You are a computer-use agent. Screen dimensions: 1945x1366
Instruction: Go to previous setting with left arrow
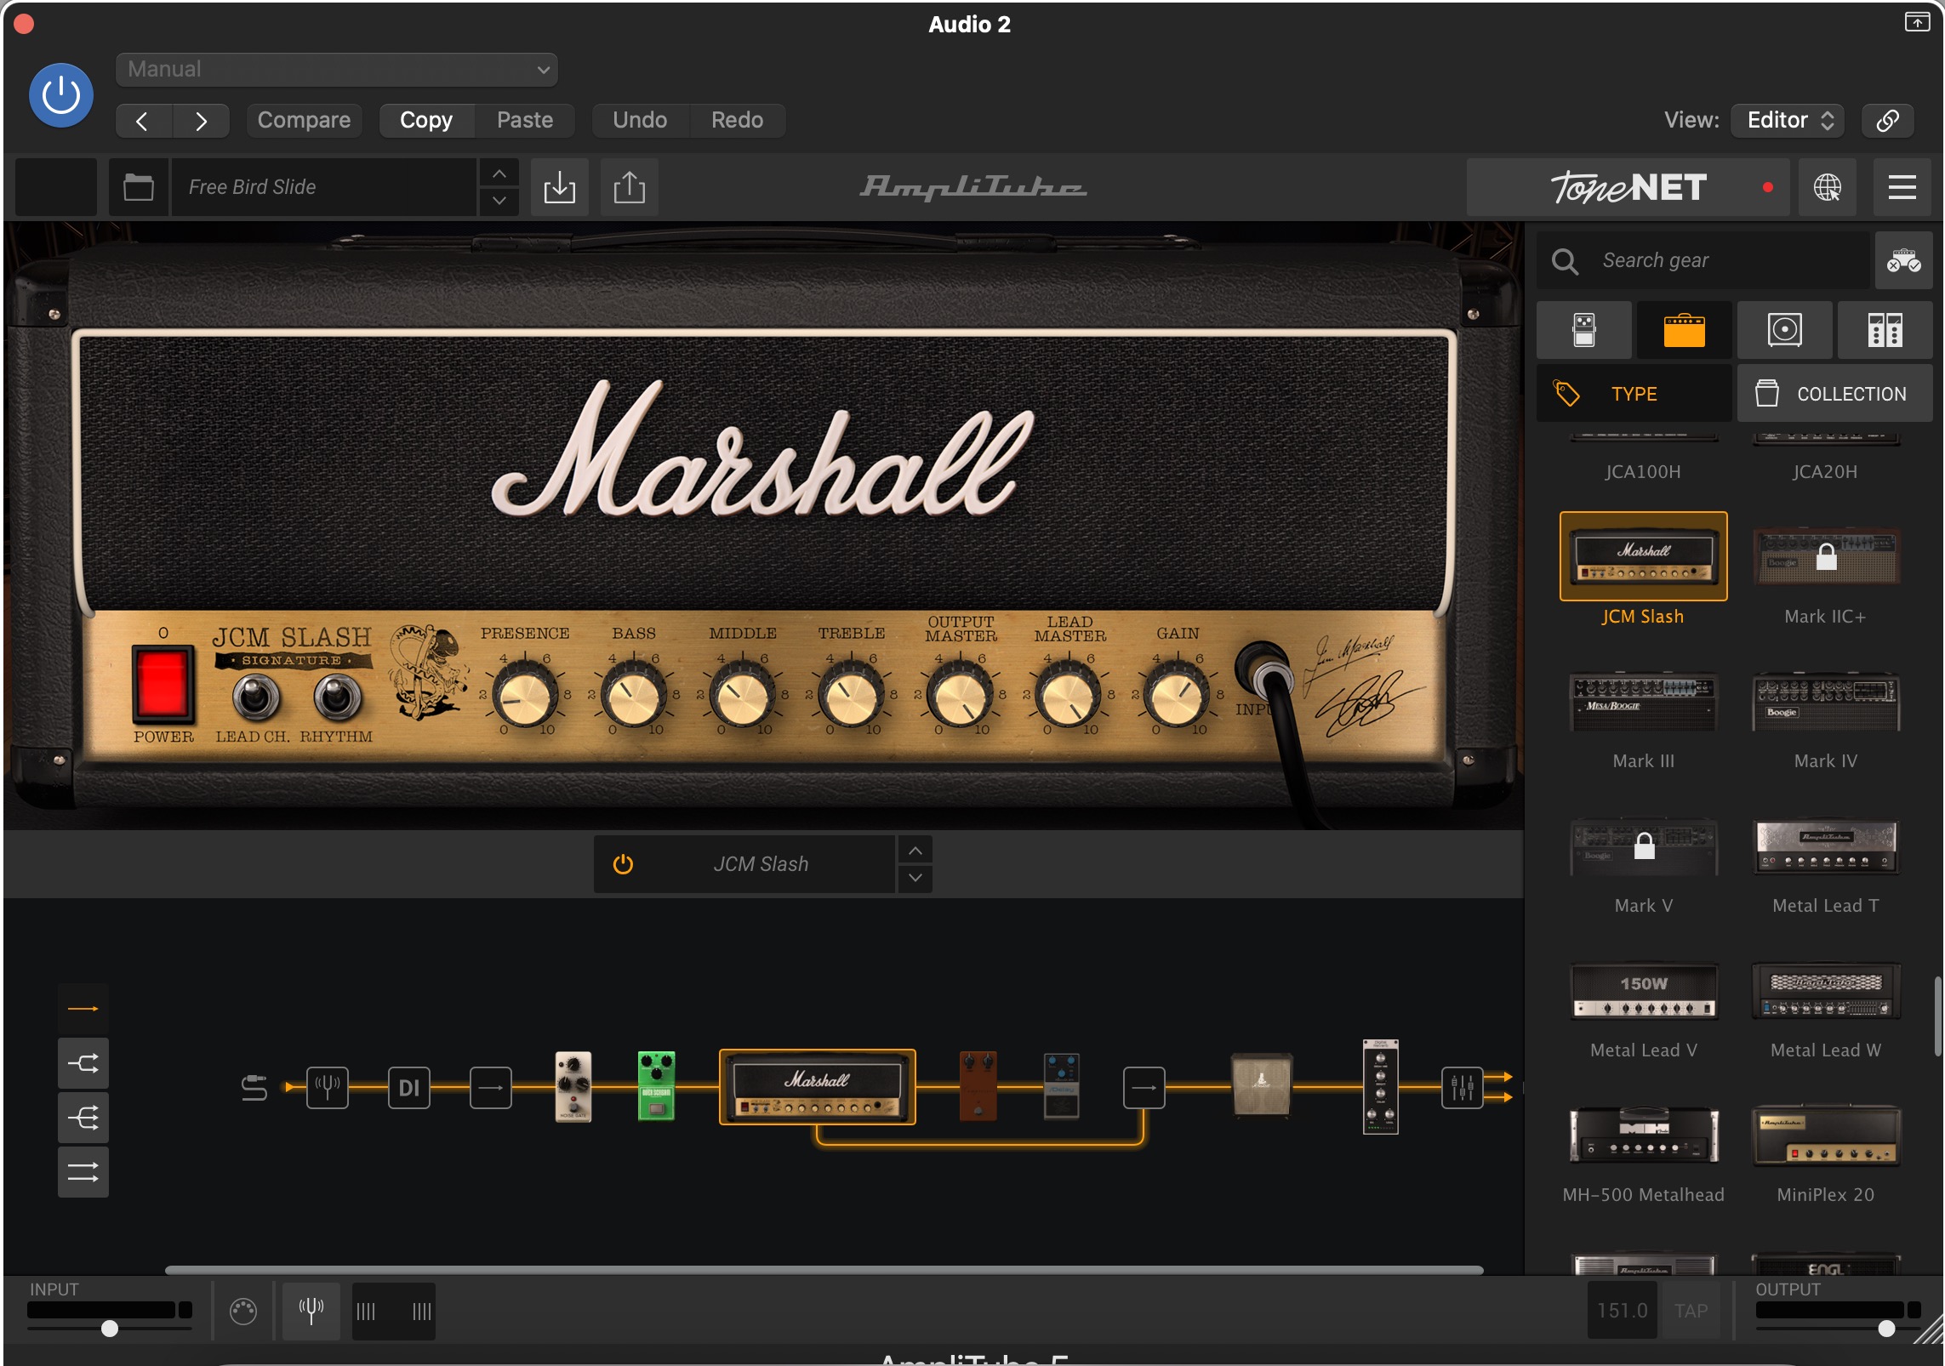click(x=143, y=121)
